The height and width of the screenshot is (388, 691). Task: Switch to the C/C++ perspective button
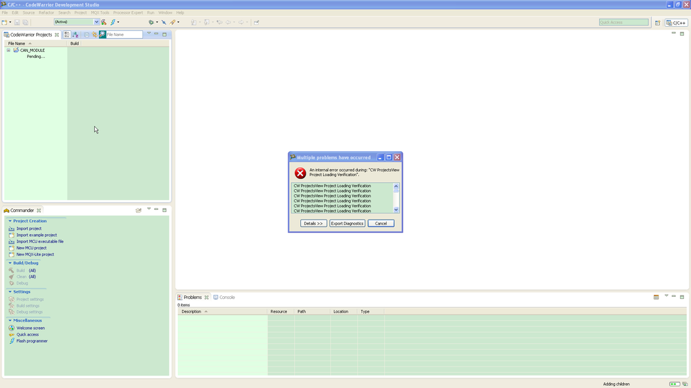(676, 23)
